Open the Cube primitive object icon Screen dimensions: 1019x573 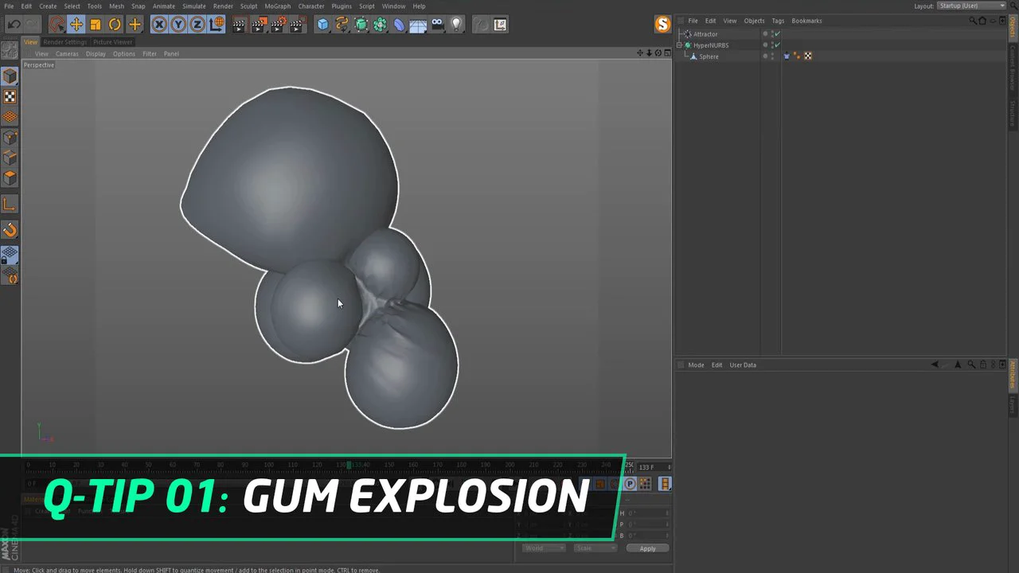pyautogui.click(x=322, y=25)
